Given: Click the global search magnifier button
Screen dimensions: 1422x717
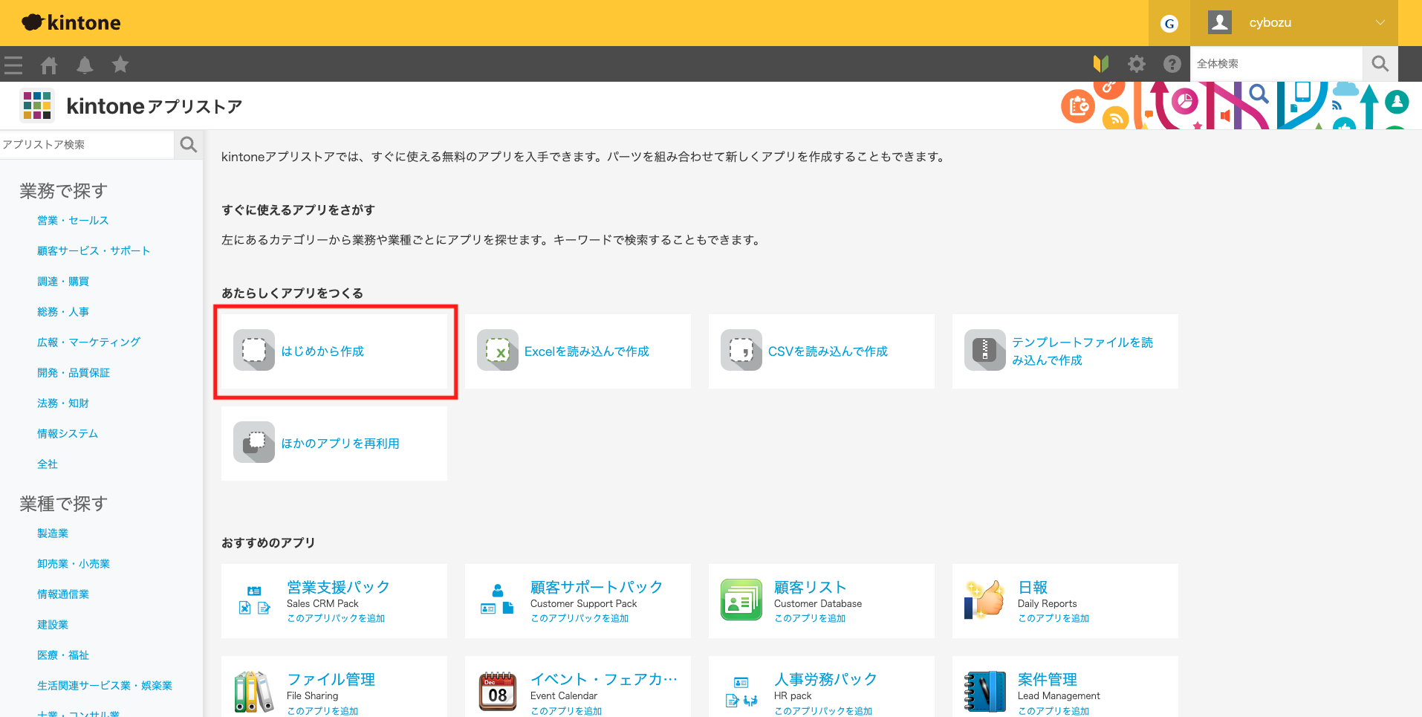Looking at the screenshot, I should (1380, 64).
